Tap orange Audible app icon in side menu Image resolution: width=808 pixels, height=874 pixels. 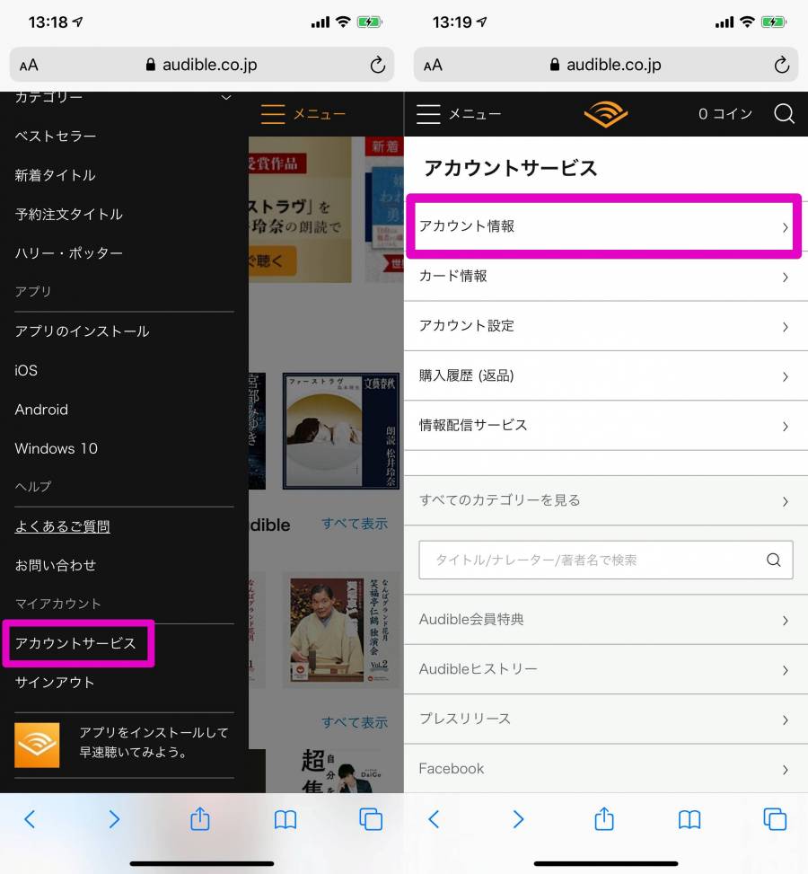click(37, 746)
